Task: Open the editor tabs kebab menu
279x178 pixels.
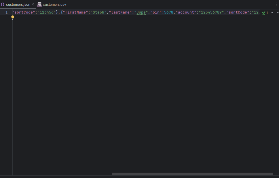Action: [x=276, y=4]
